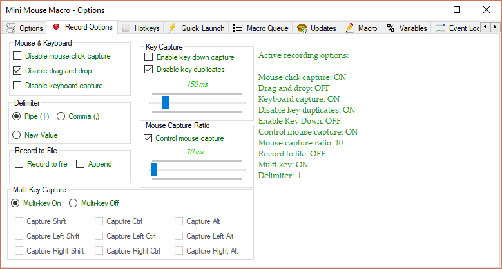Click the Capture Left Shift checkbox

pos(19,236)
